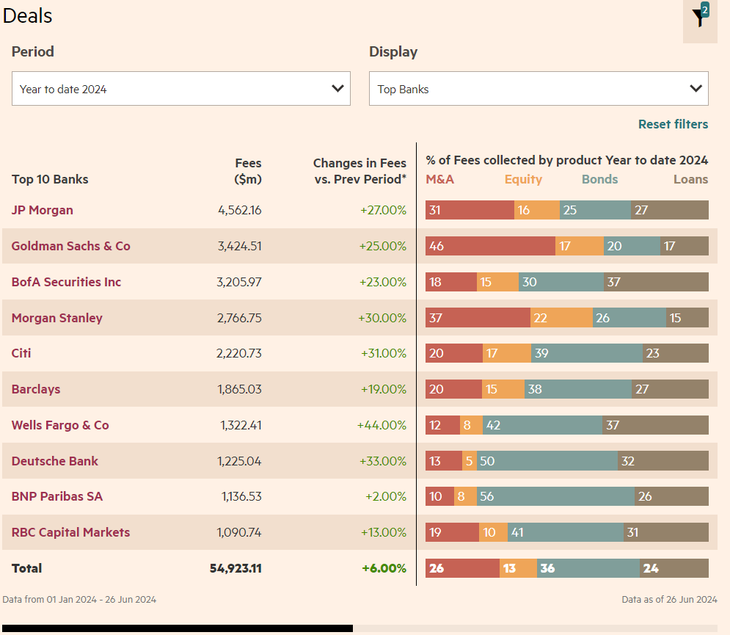This screenshot has width=730, height=635.
Task: Click the horizontal scrollbar at bottom
Action: (x=178, y=628)
